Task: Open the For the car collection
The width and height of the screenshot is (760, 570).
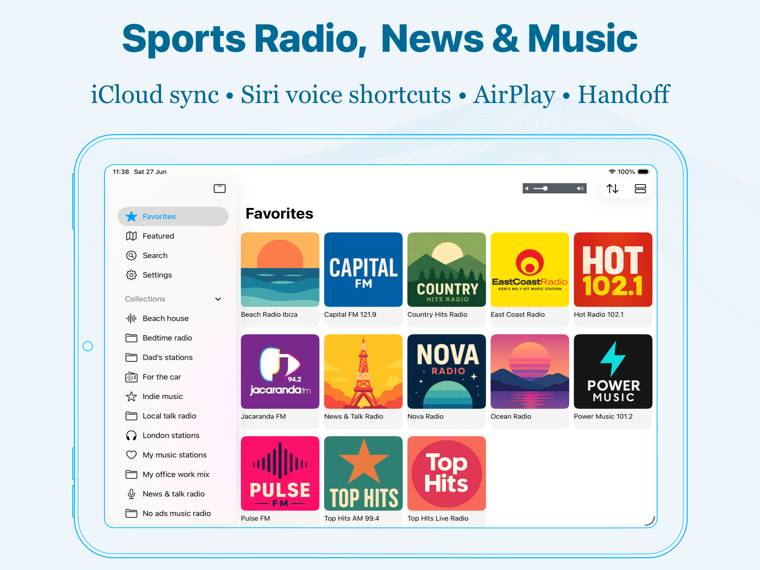Action: 173,377
